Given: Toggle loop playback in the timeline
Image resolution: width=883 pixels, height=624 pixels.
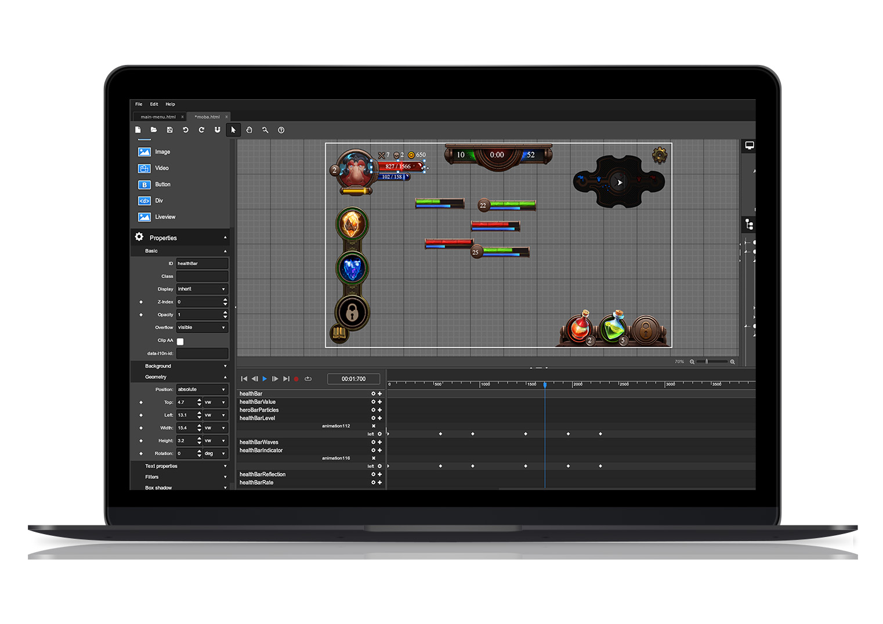Looking at the screenshot, I should click(308, 379).
